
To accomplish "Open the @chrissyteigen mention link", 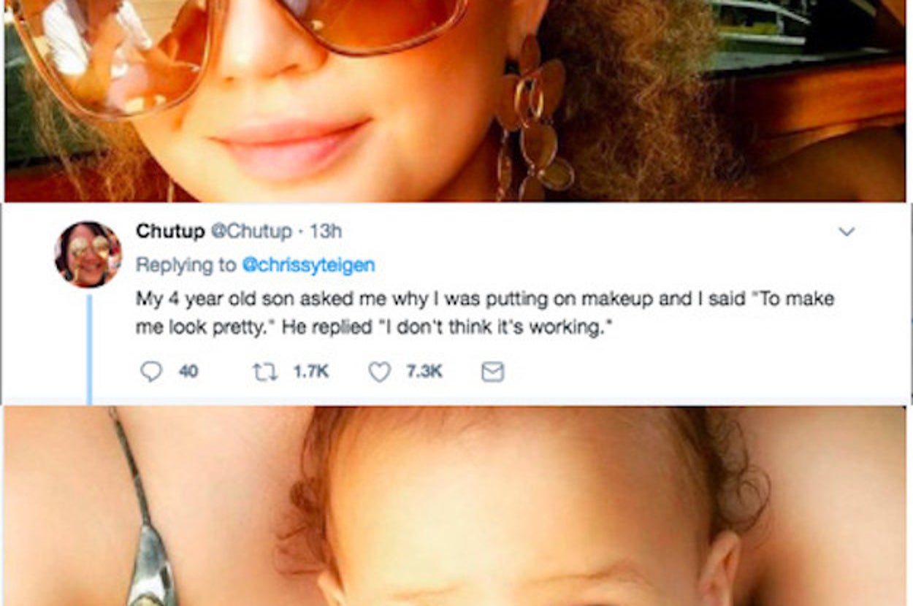I will (x=308, y=265).
